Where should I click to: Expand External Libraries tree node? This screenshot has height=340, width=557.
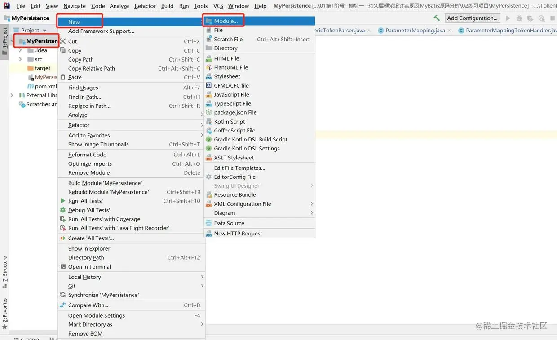coord(12,95)
